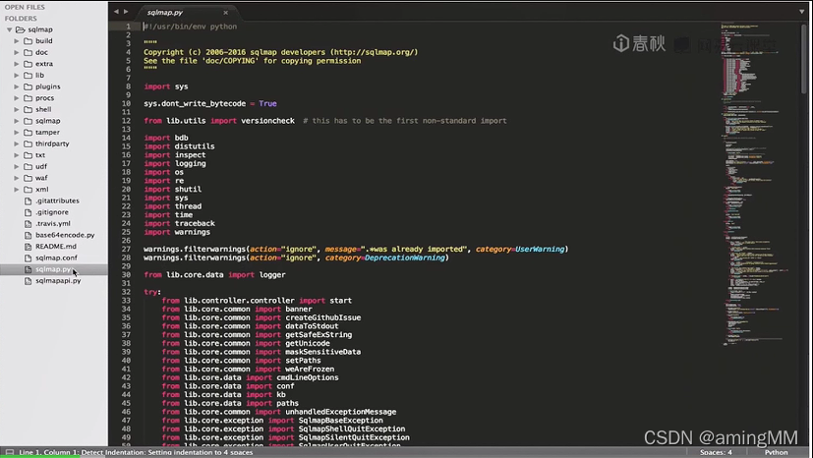Open sqlmapapi.py in the sidebar

[x=58, y=280]
